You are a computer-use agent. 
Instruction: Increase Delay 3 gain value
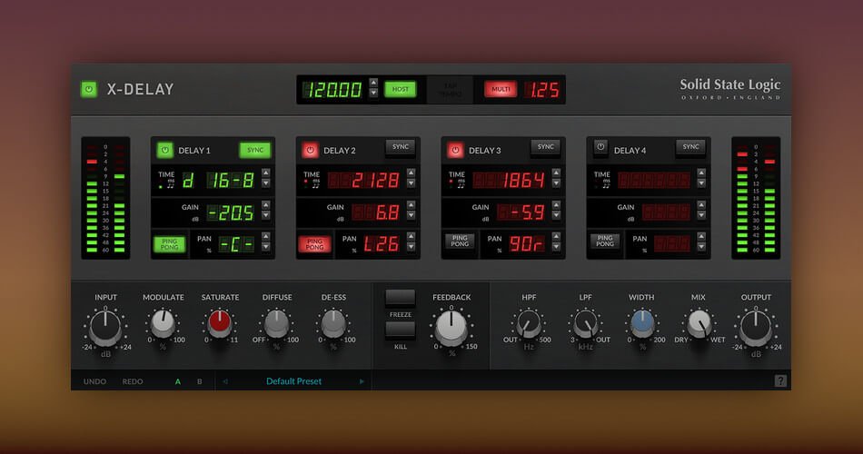tap(557, 204)
